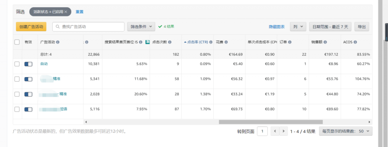Sort by 点击次数 column header
Viewport: 388px width, 147px height.
160,42
